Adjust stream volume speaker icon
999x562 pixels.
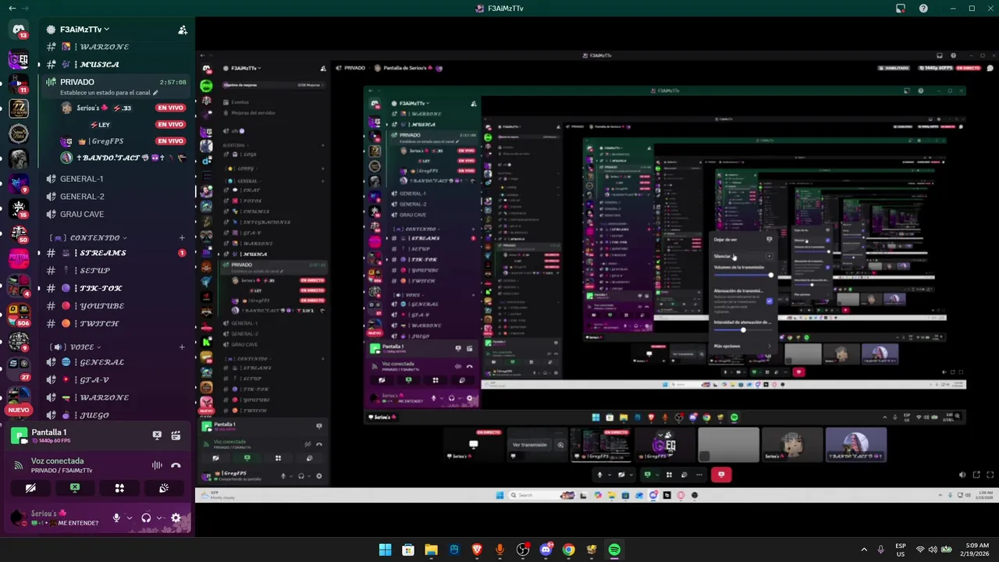pyautogui.click(x=962, y=475)
